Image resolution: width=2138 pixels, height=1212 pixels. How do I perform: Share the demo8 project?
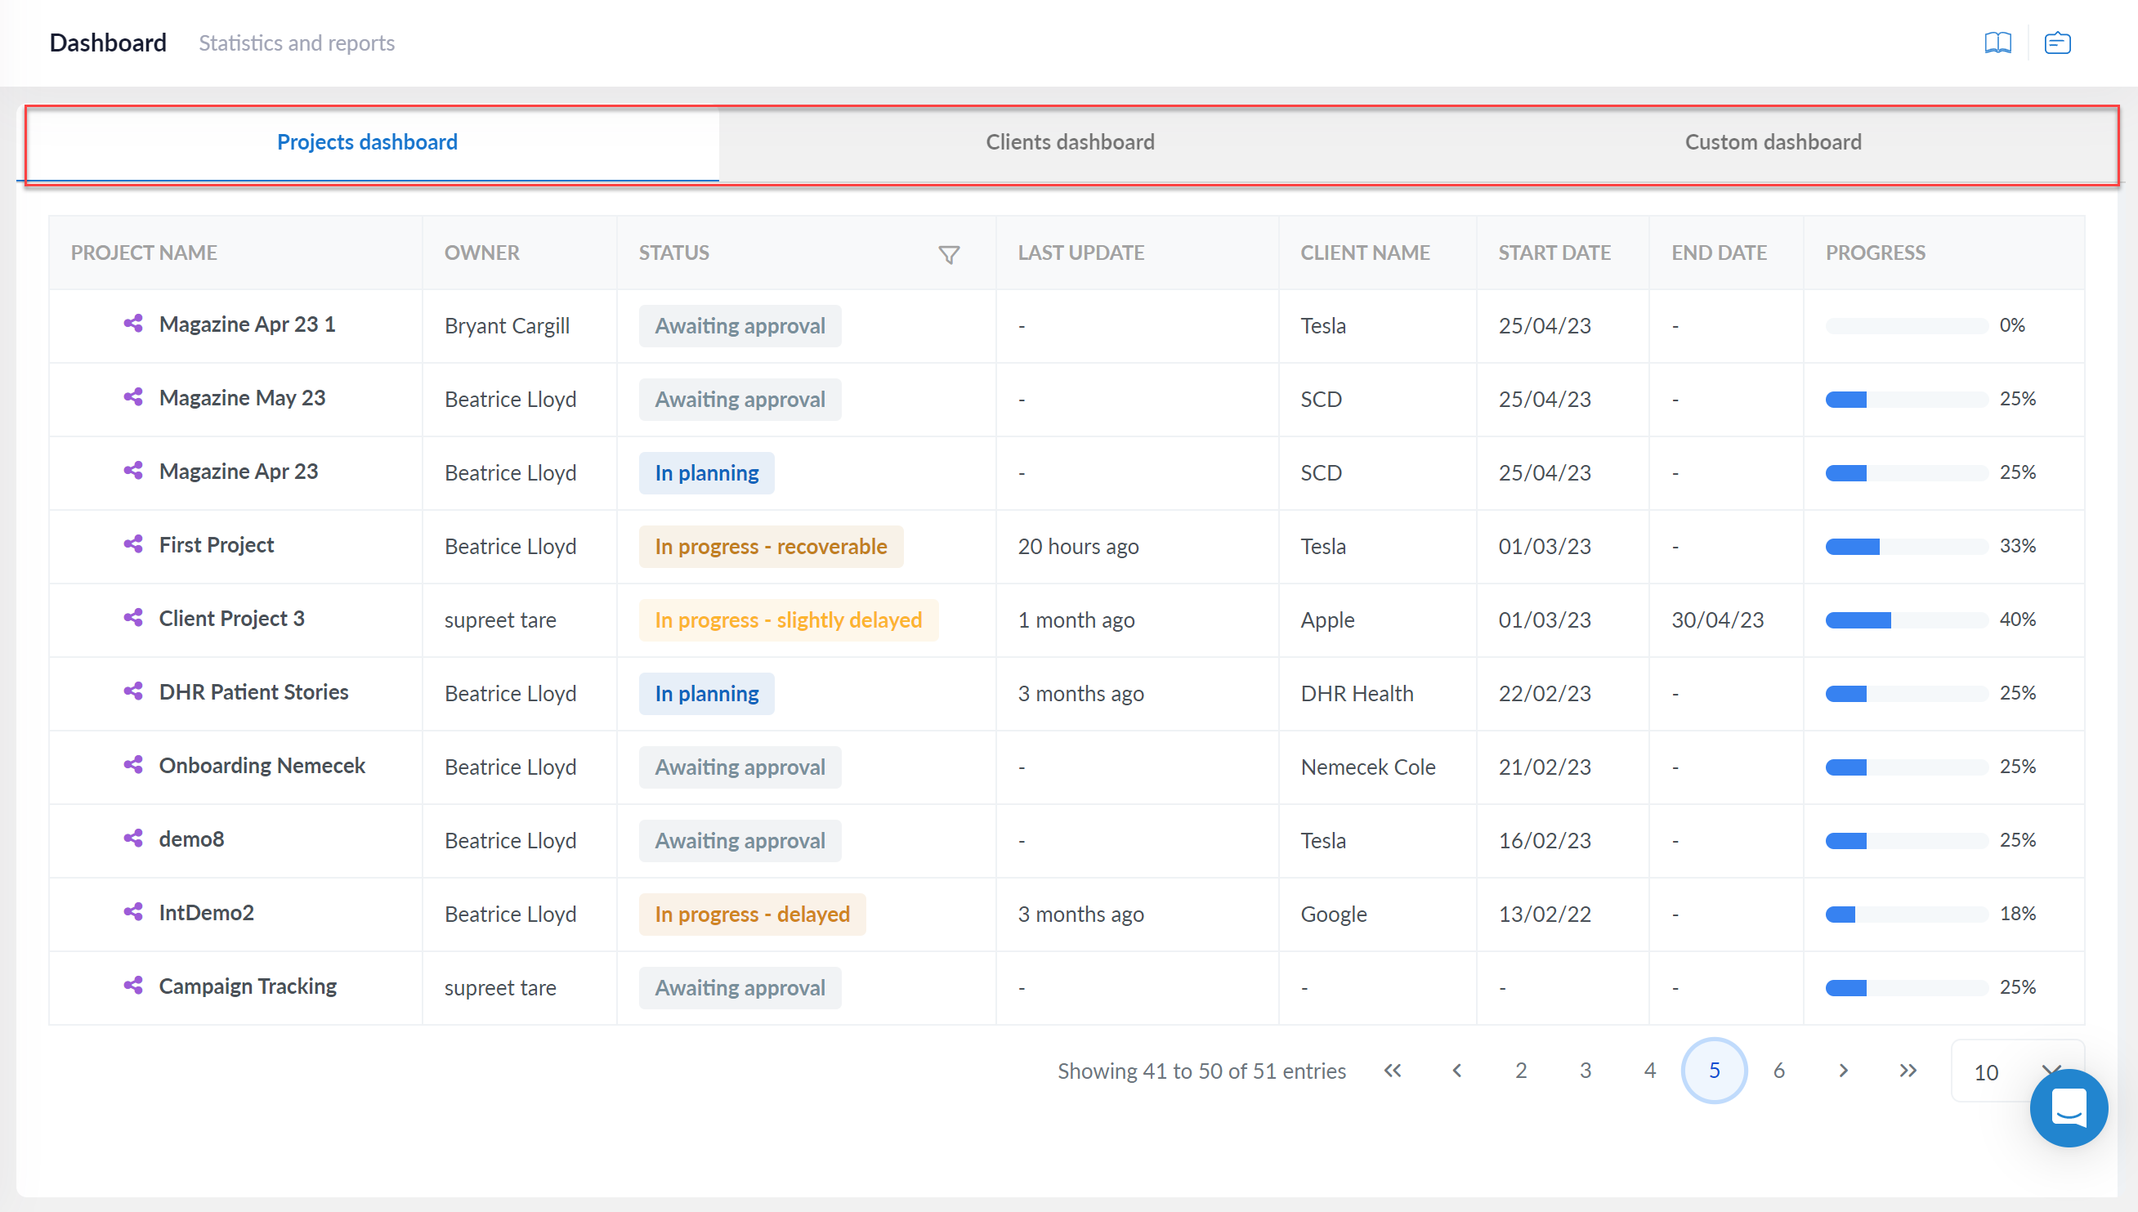(x=133, y=839)
